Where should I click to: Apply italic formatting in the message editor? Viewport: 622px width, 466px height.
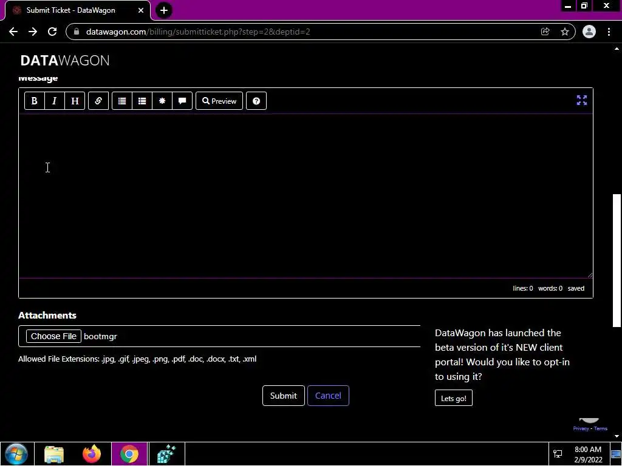point(54,101)
